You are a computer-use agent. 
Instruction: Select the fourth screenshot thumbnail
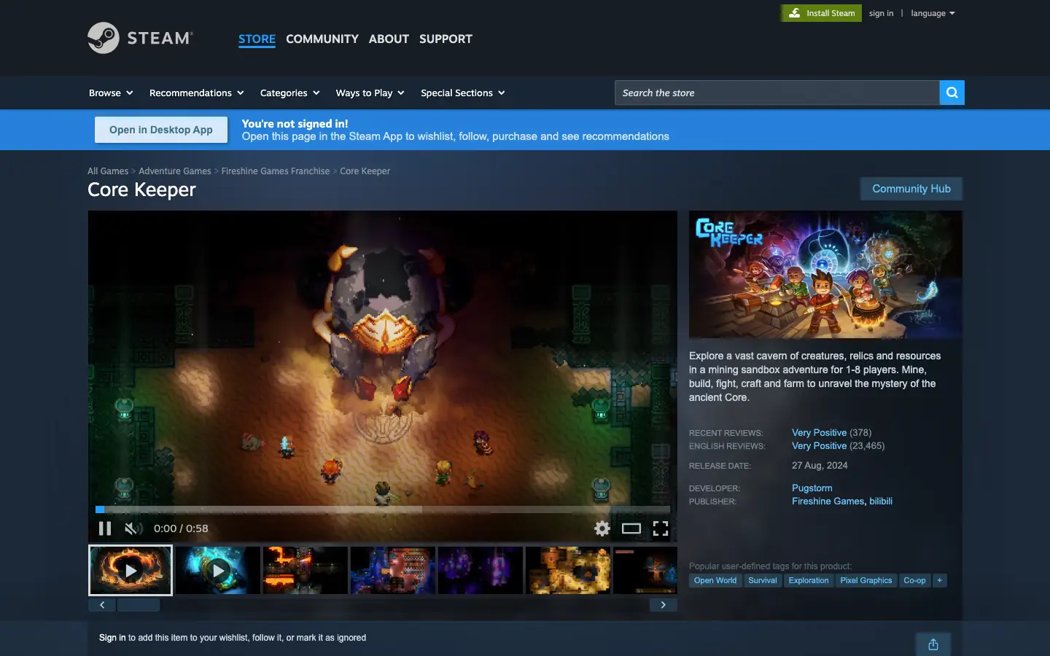click(393, 570)
